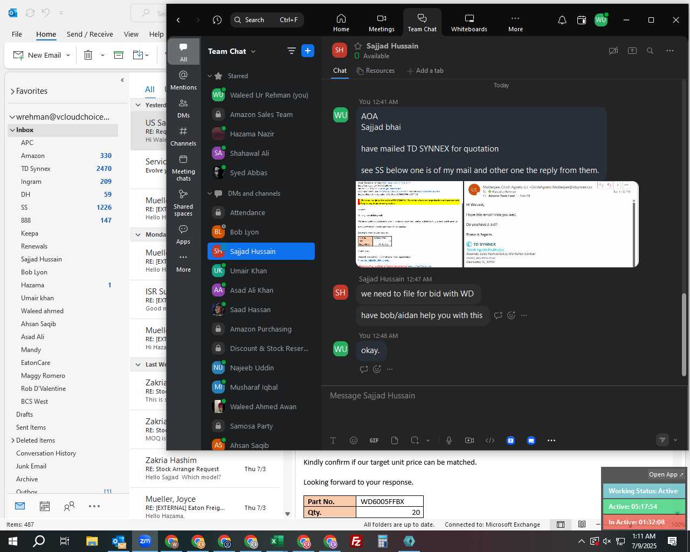This screenshot has width=690, height=552.
Task: Collapse Outlook folder pane arrow
Action: tap(122, 80)
